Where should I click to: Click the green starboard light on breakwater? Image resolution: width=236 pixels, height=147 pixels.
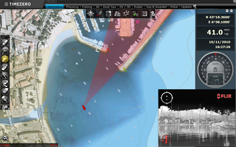[x=125, y=69]
